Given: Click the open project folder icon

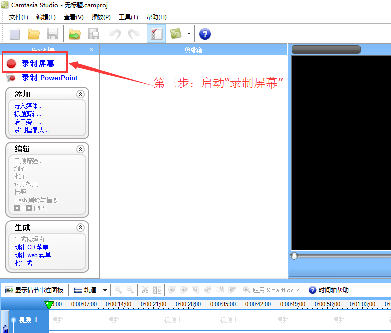Looking at the screenshot, I should pyautogui.click(x=34, y=34).
